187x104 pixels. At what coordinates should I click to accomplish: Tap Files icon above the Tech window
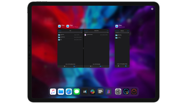(59, 26)
